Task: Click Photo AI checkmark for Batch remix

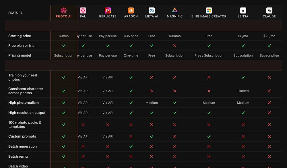Action: click(x=64, y=157)
